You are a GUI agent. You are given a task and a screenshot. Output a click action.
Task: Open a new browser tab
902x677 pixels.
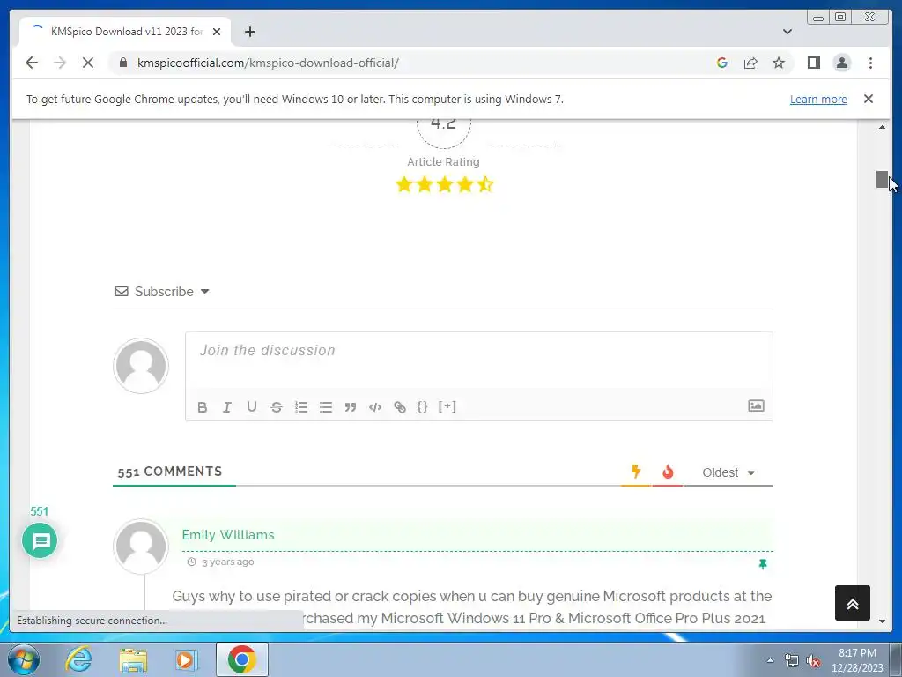tap(249, 32)
